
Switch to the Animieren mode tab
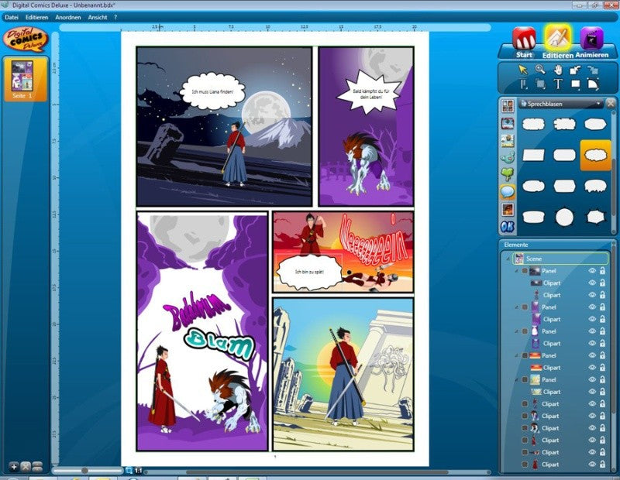(591, 43)
